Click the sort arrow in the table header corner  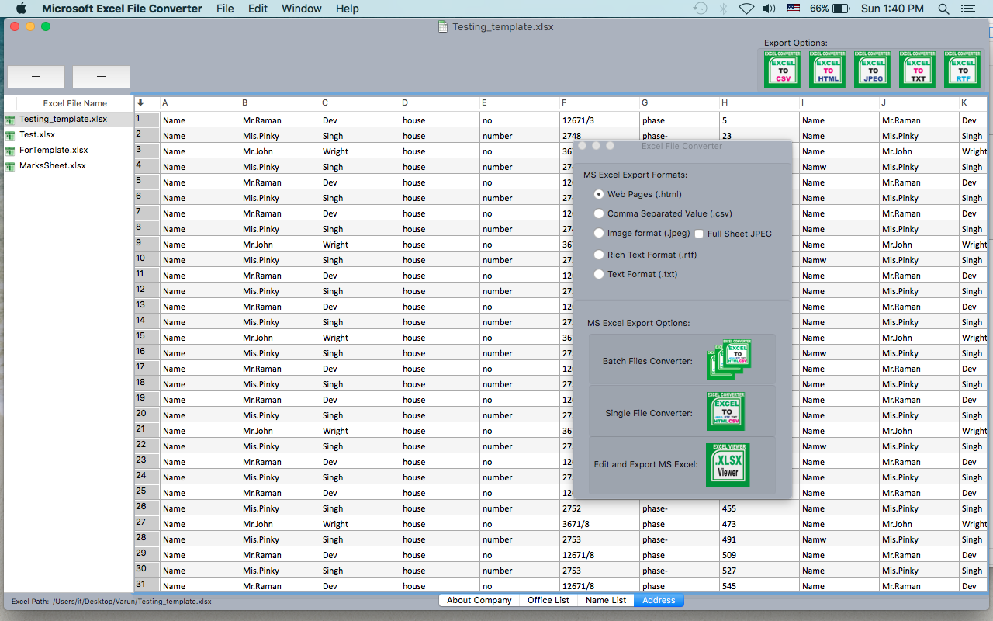coord(140,102)
